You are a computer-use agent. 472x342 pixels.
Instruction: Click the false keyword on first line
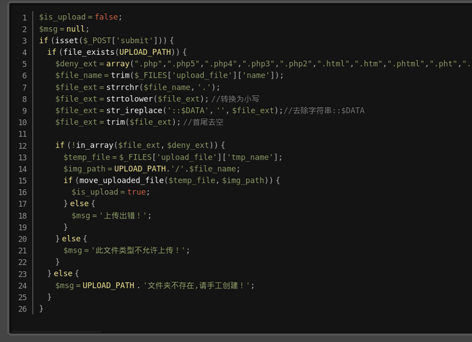(106, 17)
